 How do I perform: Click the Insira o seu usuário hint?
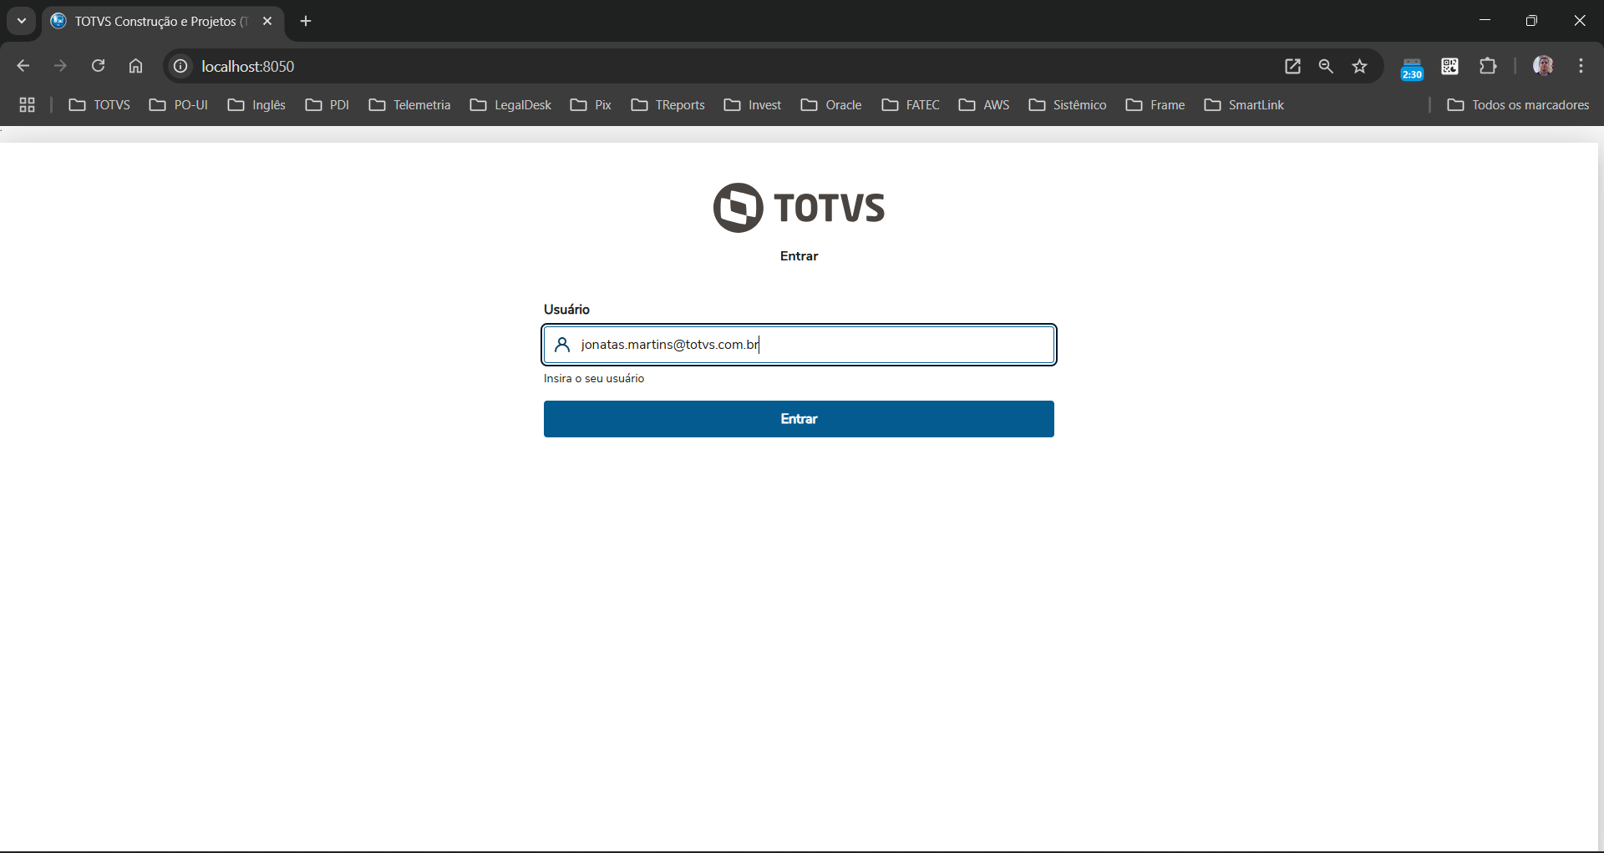click(x=594, y=379)
